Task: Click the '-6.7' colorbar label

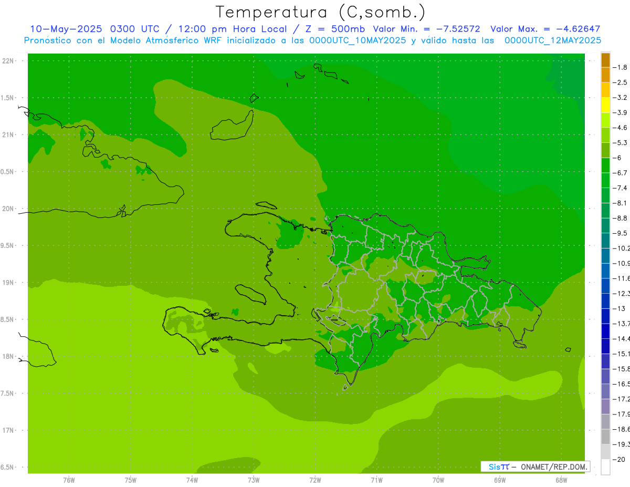Action: pyautogui.click(x=621, y=173)
